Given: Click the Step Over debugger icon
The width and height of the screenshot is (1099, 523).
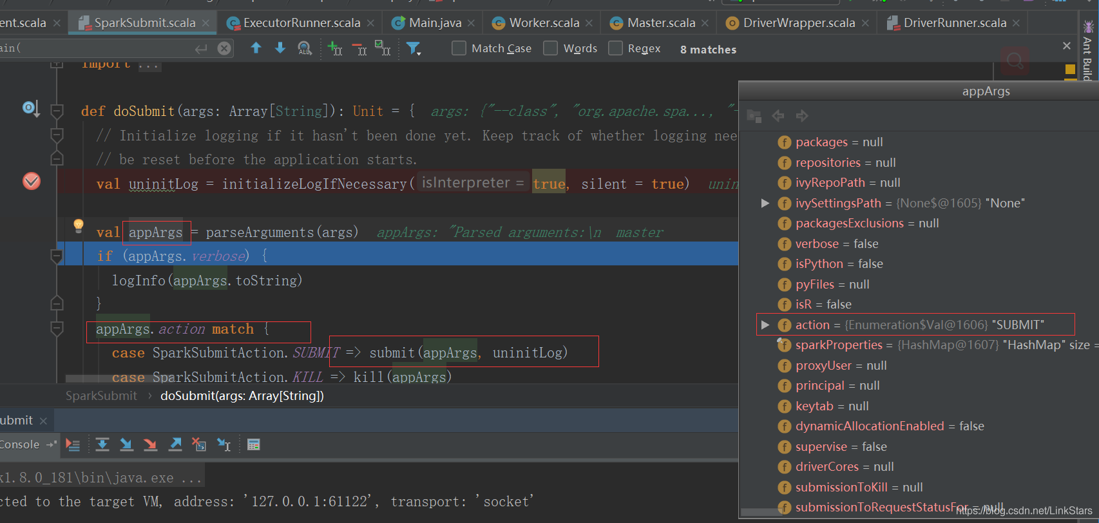Looking at the screenshot, I should click(x=102, y=444).
